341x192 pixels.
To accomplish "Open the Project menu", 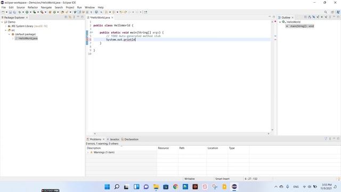I will pyautogui.click(x=70, y=7).
